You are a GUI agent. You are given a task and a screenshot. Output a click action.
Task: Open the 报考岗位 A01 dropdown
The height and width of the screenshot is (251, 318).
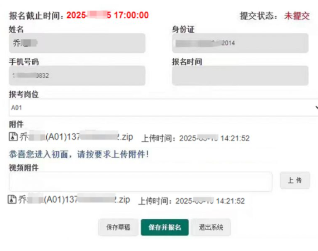point(163,108)
